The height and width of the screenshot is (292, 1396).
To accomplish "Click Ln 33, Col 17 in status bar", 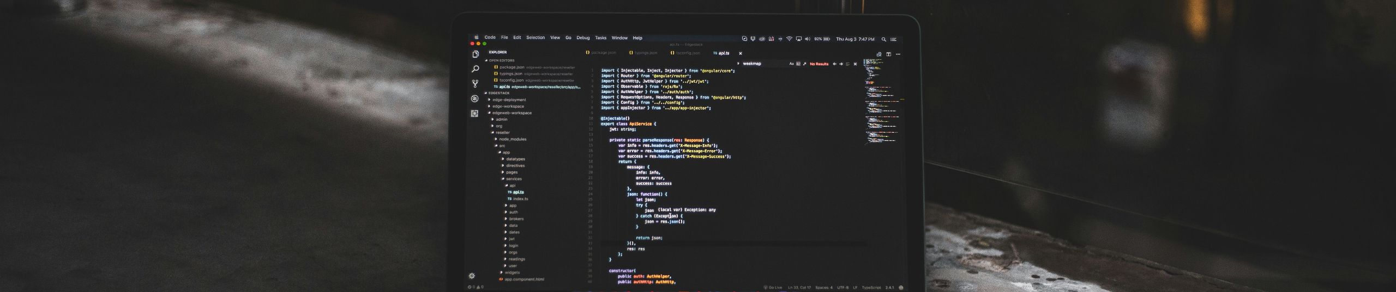I will (799, 288).
